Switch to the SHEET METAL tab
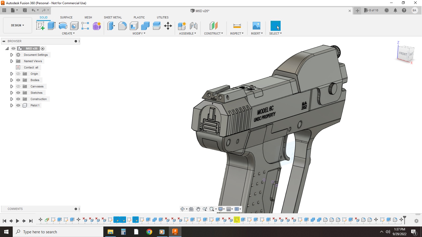Viewport: 422px width, 237px height. click(x=113, y=17)
